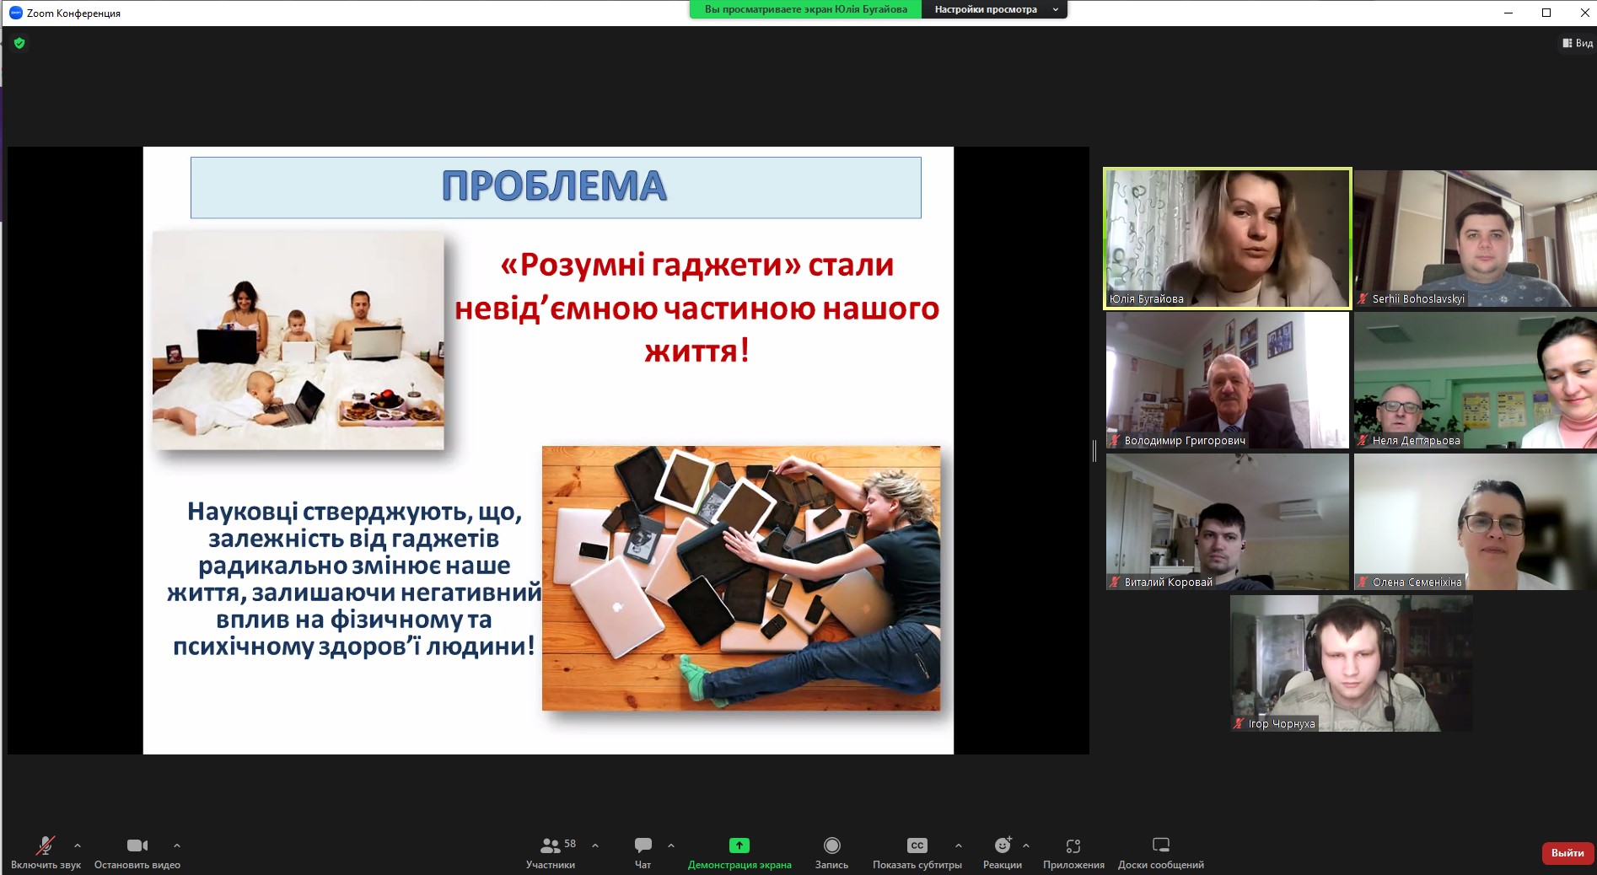The image size is (1597, 875).
Task: Click the green encryption shield icon
Action: click(19, 43)
